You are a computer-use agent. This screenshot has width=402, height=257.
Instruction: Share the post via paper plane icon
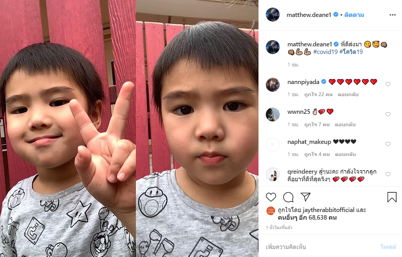pos(306,197)
